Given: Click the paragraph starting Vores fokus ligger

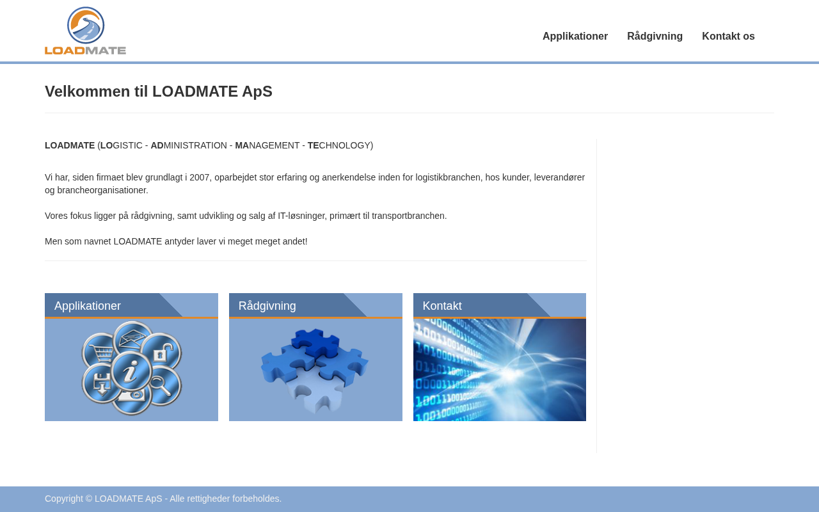Looking at the screenshot, I should coord(246,216).
